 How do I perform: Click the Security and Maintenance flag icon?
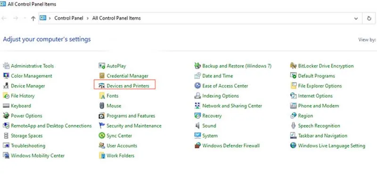pyautogui.click(x=102, y=126)
